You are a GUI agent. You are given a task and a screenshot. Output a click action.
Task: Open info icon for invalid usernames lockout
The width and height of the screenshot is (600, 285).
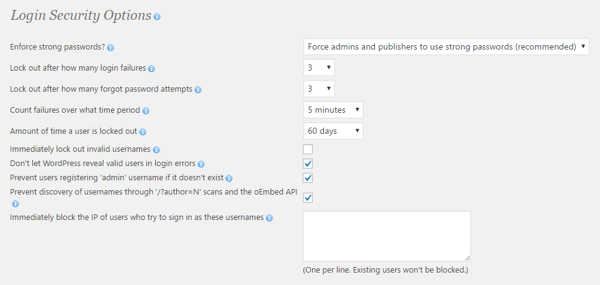(x=156, y=150)
